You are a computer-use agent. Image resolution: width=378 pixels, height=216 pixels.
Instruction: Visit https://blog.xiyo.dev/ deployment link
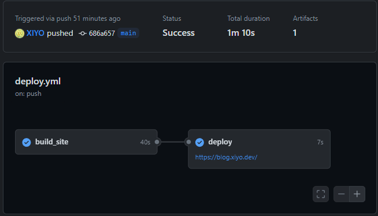click(226, 157)
